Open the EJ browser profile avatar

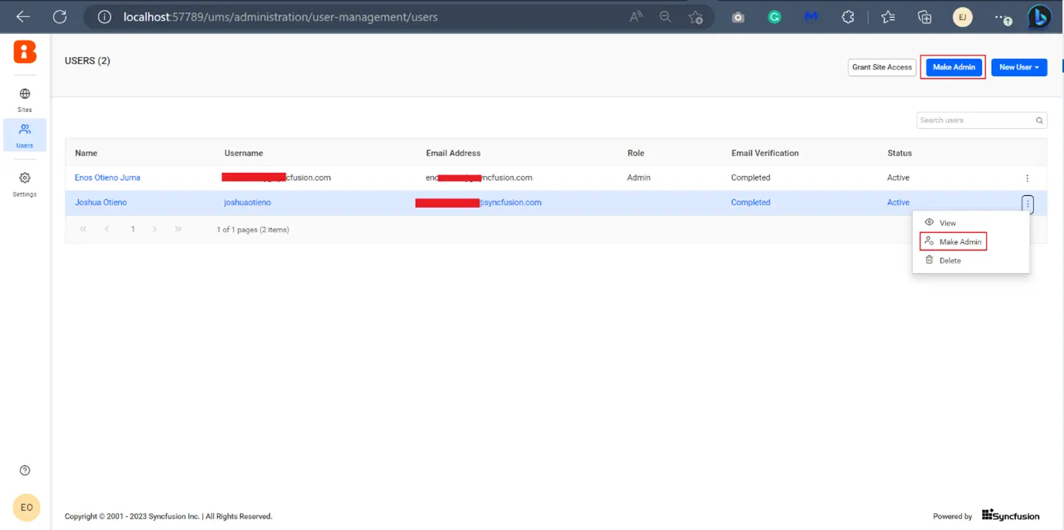(x=962, y=17)
